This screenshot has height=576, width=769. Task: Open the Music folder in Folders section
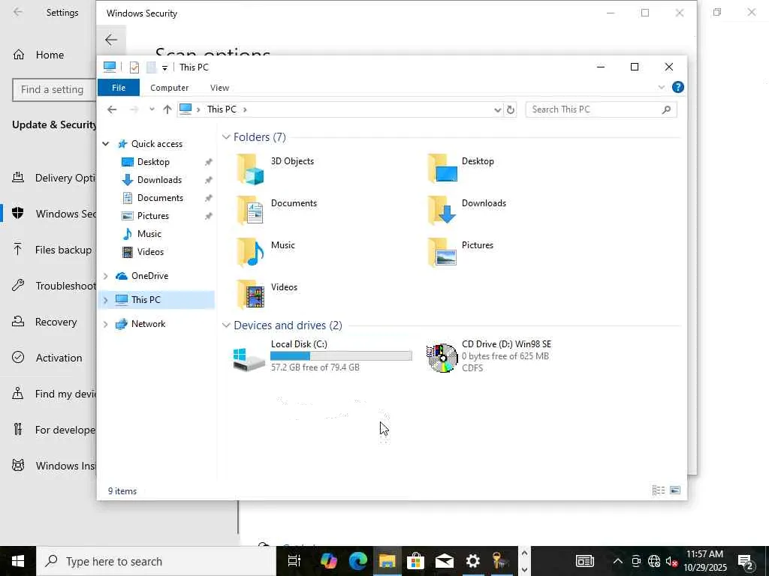[249, 253]
